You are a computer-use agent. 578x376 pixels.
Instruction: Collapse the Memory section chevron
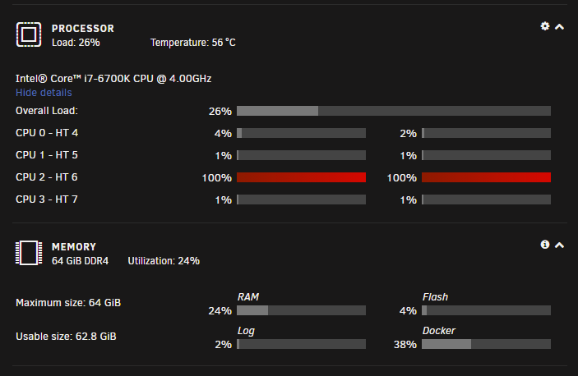(x=559, y=245)
